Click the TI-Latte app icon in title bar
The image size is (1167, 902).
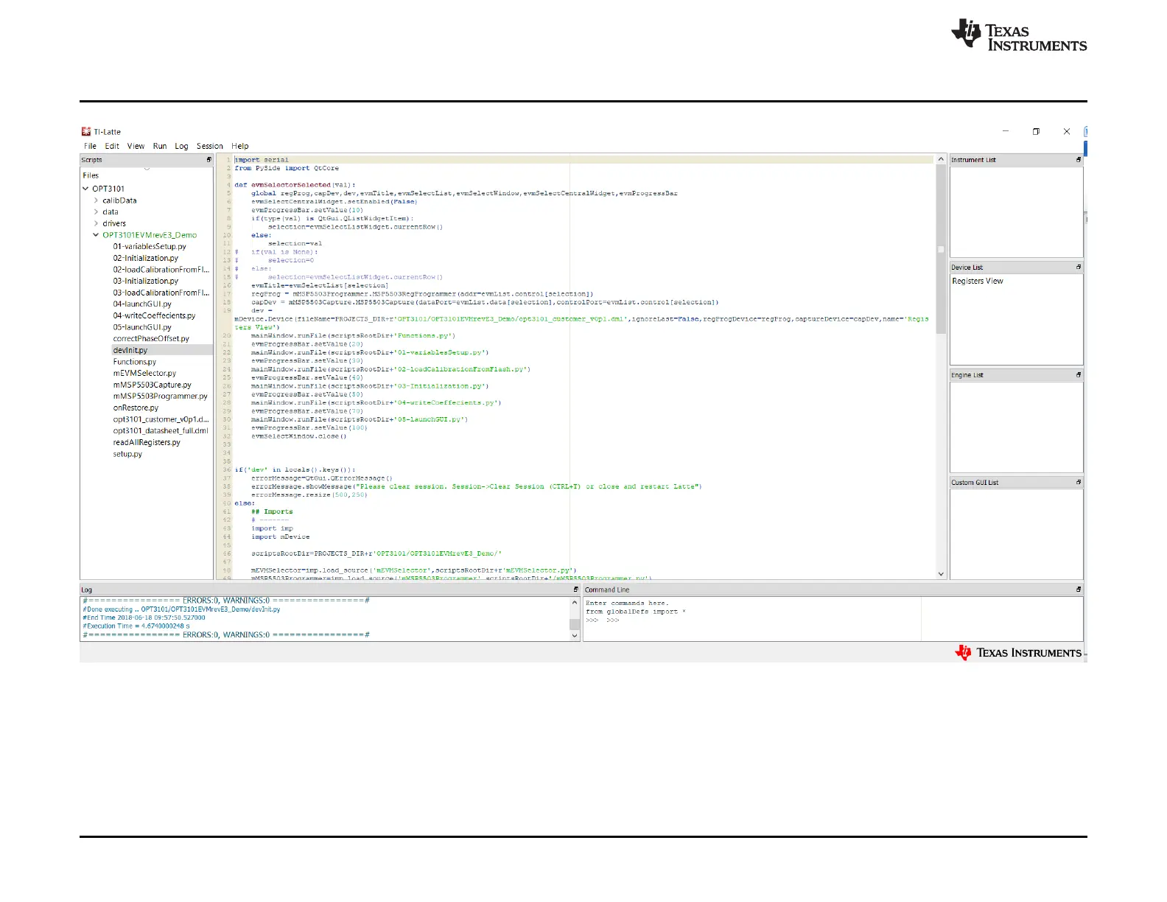coord(86,132)
